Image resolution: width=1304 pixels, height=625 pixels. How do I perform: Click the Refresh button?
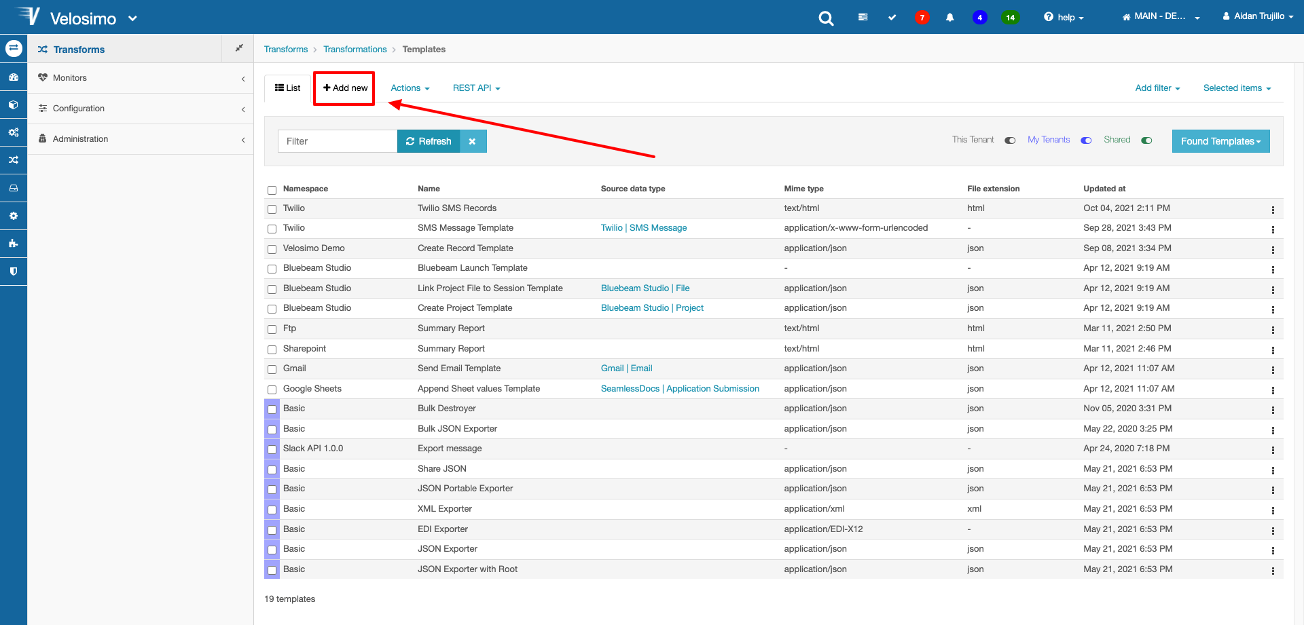429,141
